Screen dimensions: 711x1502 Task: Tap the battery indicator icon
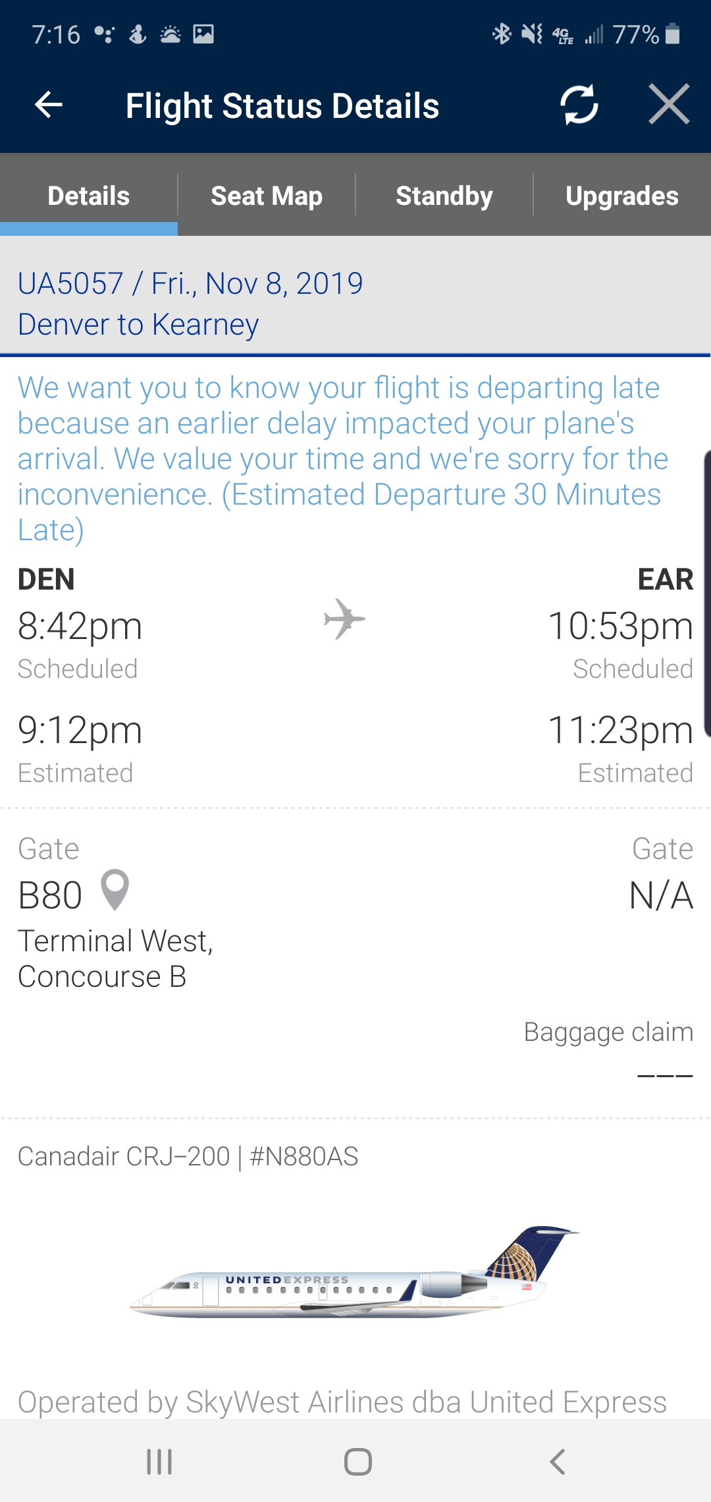[x=672, y=34]
